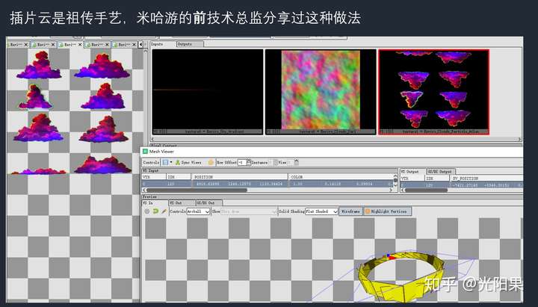
Task: Click the green arrow fit-camera icon
Action: coord(155,211)
